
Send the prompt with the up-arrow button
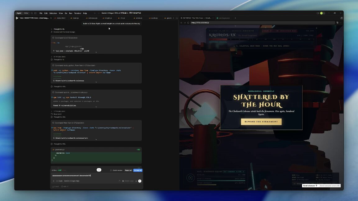pyautogui.click(x=140, y=181)
